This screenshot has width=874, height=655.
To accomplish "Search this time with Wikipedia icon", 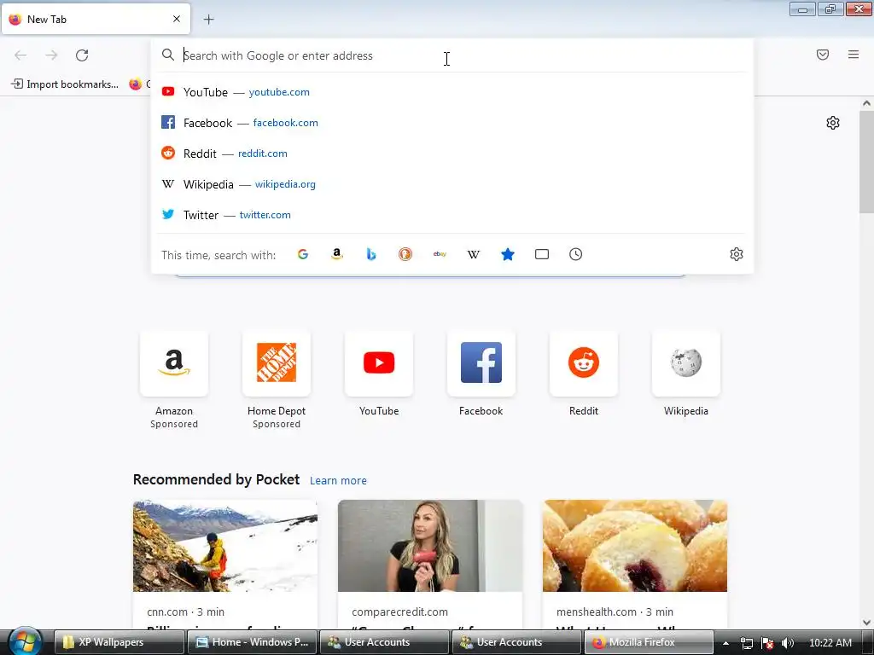I will coord(473,254).
